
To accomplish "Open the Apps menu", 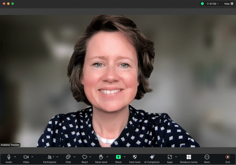I will [x=170, y=157].
